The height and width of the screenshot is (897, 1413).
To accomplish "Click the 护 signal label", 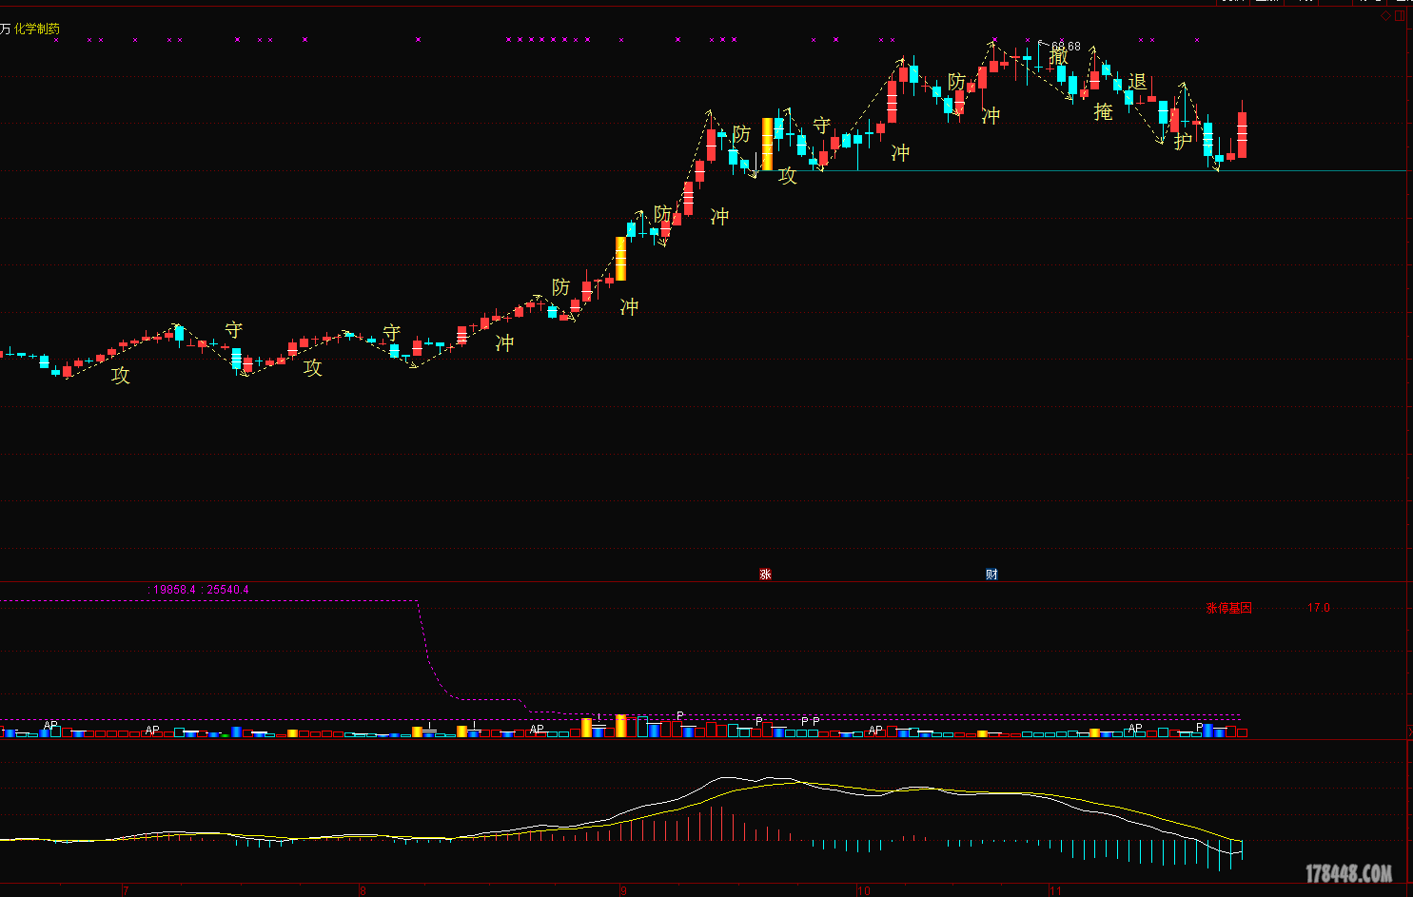I will point(1183,142).
